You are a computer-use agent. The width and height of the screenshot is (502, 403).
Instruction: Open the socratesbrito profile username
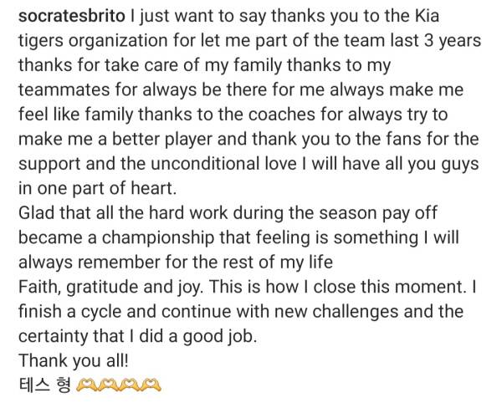[70, 16]
